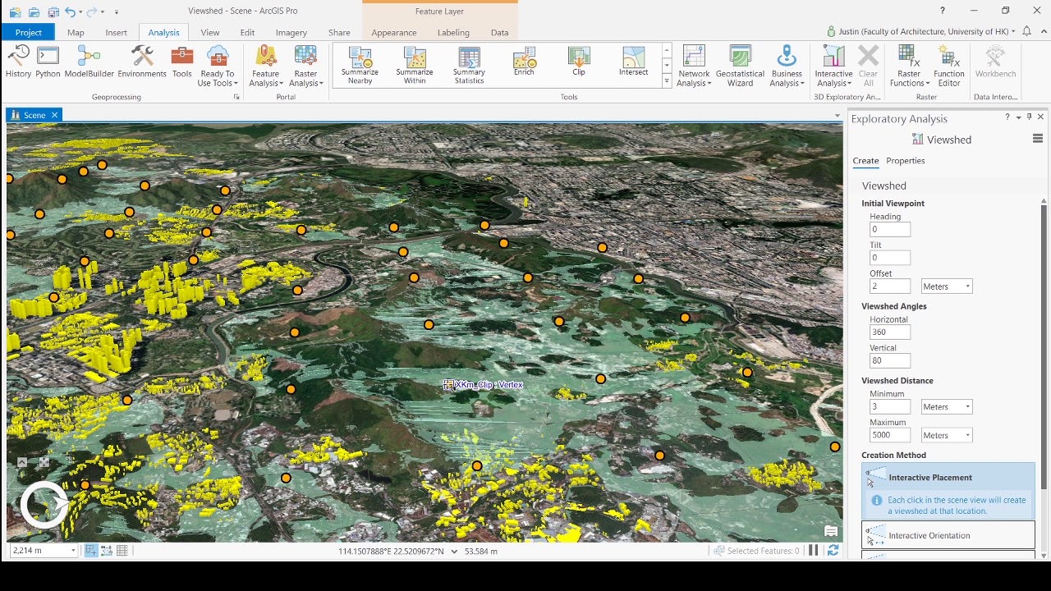Open the Appearance ribbon tab
1051x591 pixels.
(394, 32)
